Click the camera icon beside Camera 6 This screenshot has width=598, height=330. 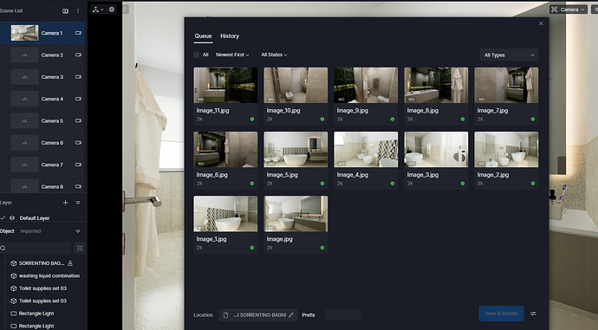tap(78, 143)
